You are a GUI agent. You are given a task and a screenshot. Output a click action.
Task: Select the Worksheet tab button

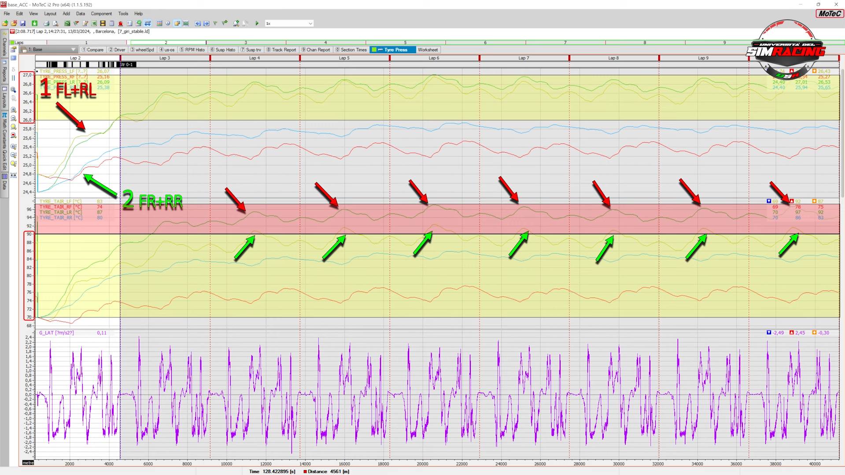[x=427, y=50]
